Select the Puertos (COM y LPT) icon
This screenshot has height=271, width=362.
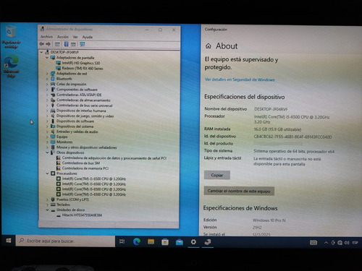point(53,199)
